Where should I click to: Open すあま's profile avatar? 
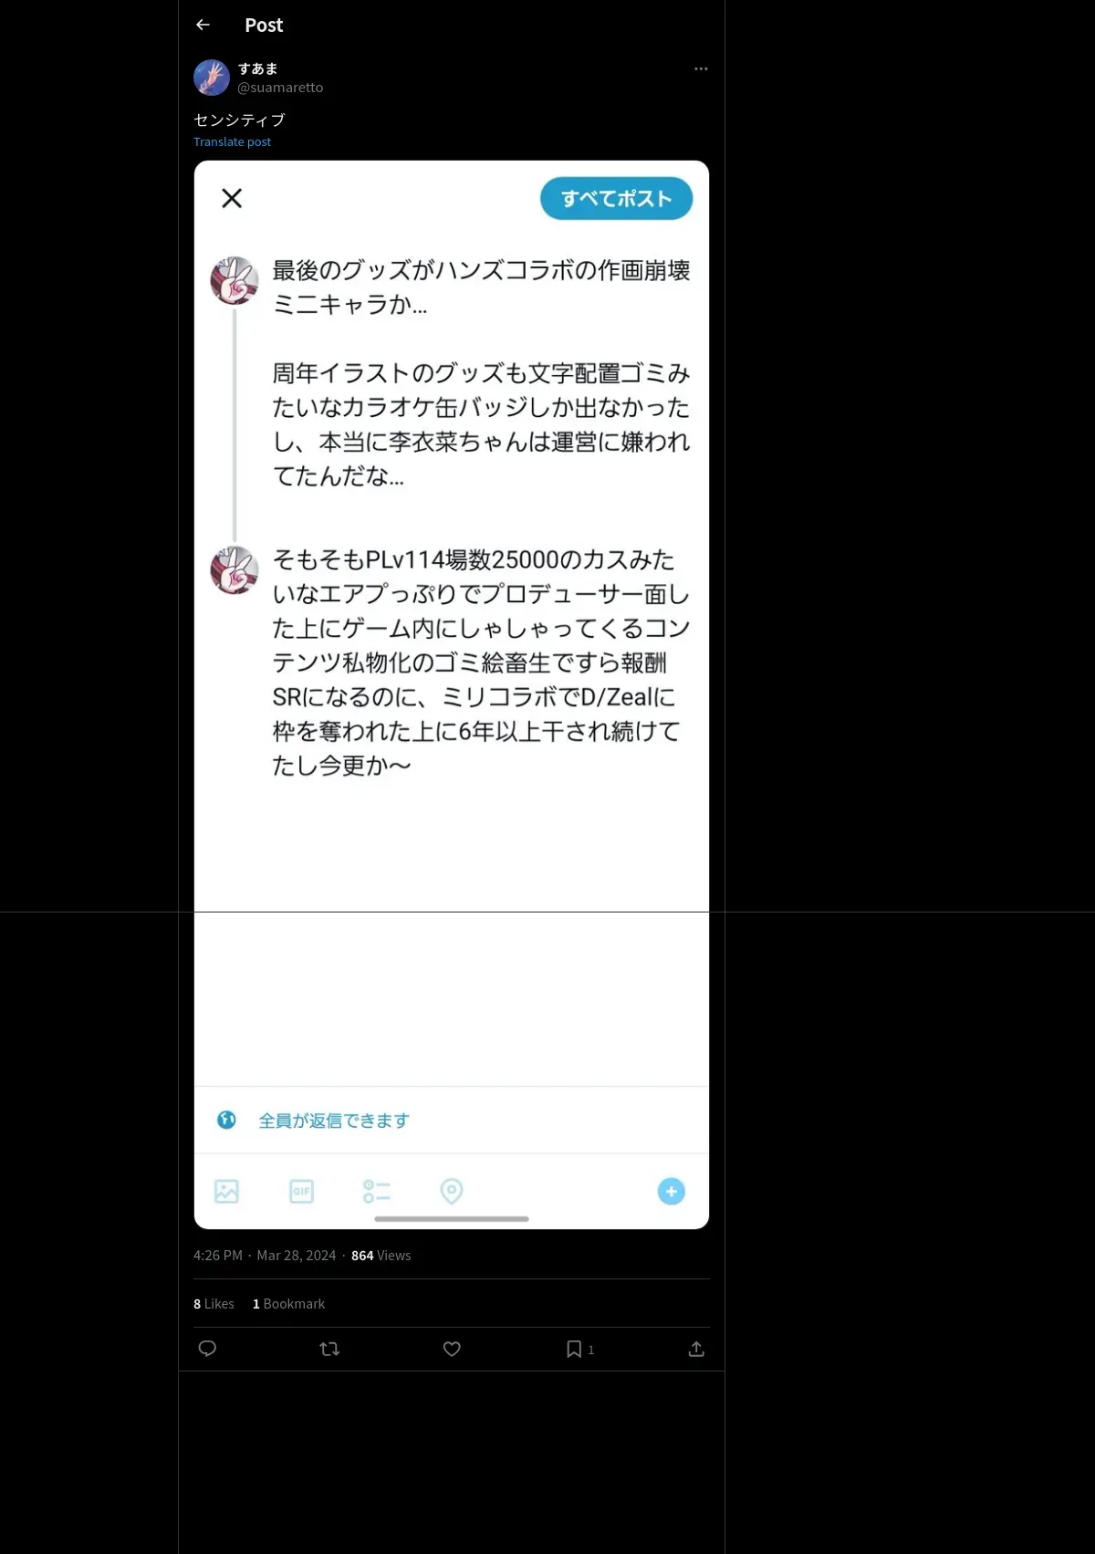(212, 78)
